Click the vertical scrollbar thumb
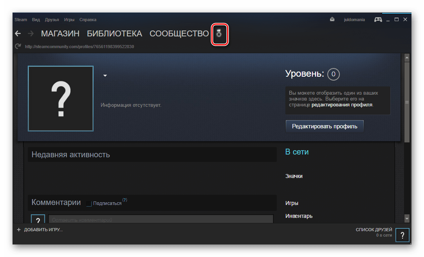Screen dimensions: 424x257 point(407,102)
